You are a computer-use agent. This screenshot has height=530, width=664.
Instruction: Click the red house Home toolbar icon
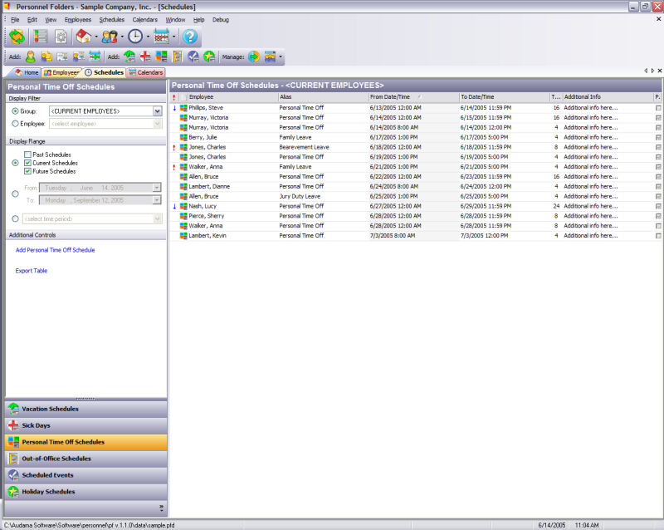[x=83, y=37]
